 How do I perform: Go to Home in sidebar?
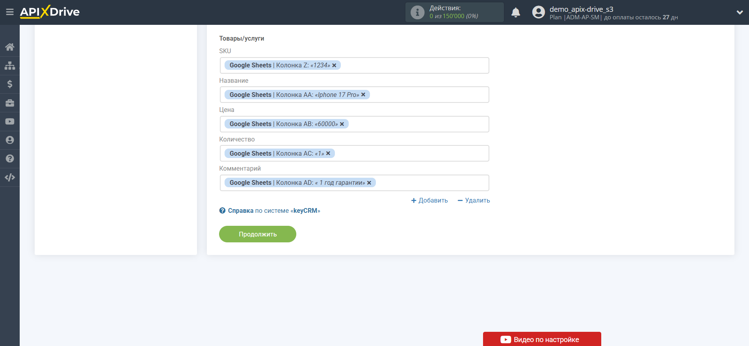[10, 47]
